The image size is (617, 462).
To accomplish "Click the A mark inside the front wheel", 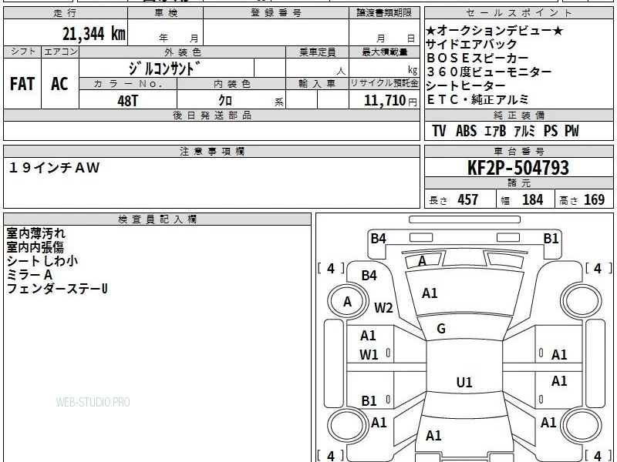I will 347,302.
